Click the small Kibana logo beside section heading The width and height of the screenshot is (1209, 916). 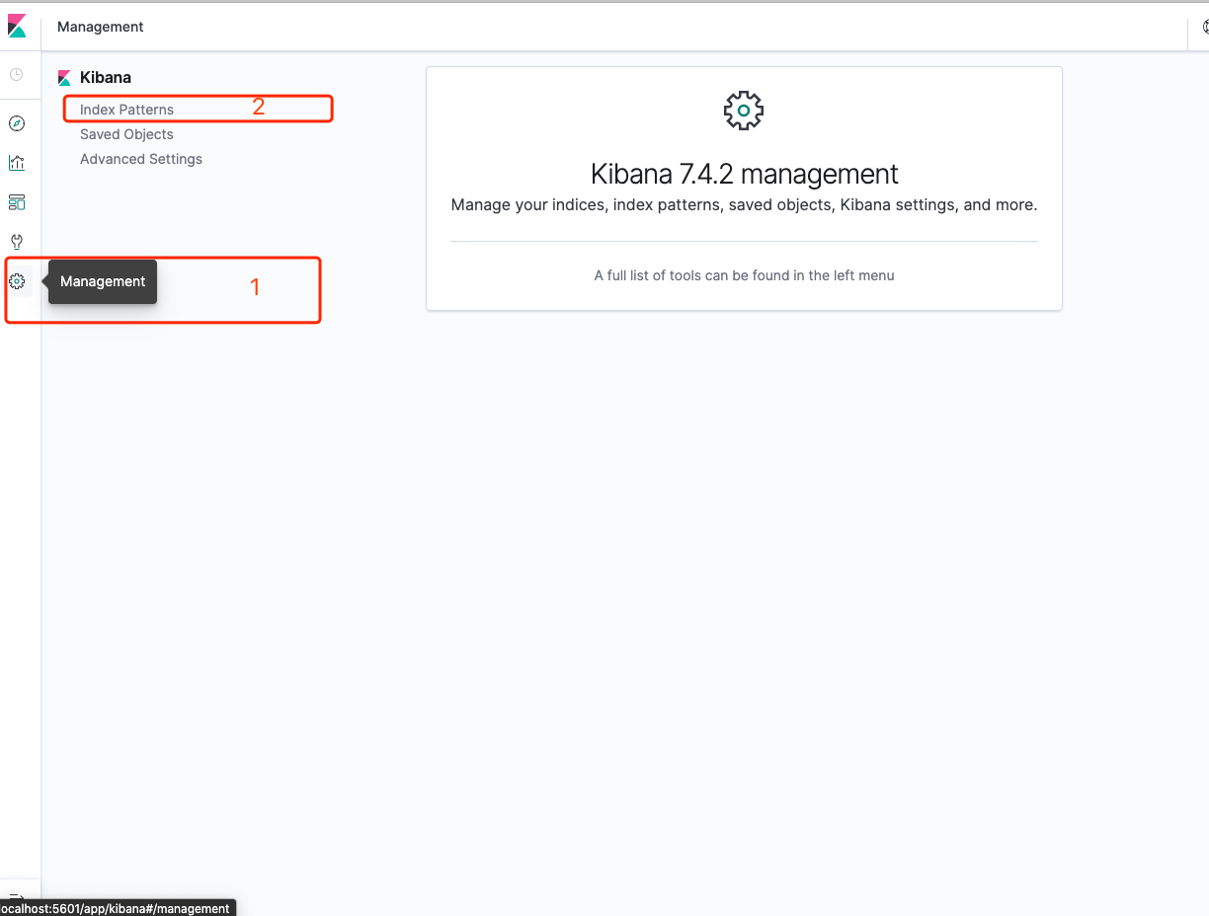pyautogui.click(x=64, y=78)
